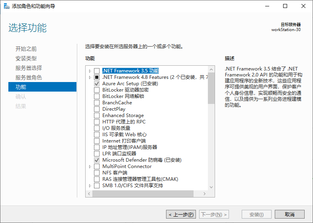
Task: Maximize the wizard window
Action: point(285,6)
